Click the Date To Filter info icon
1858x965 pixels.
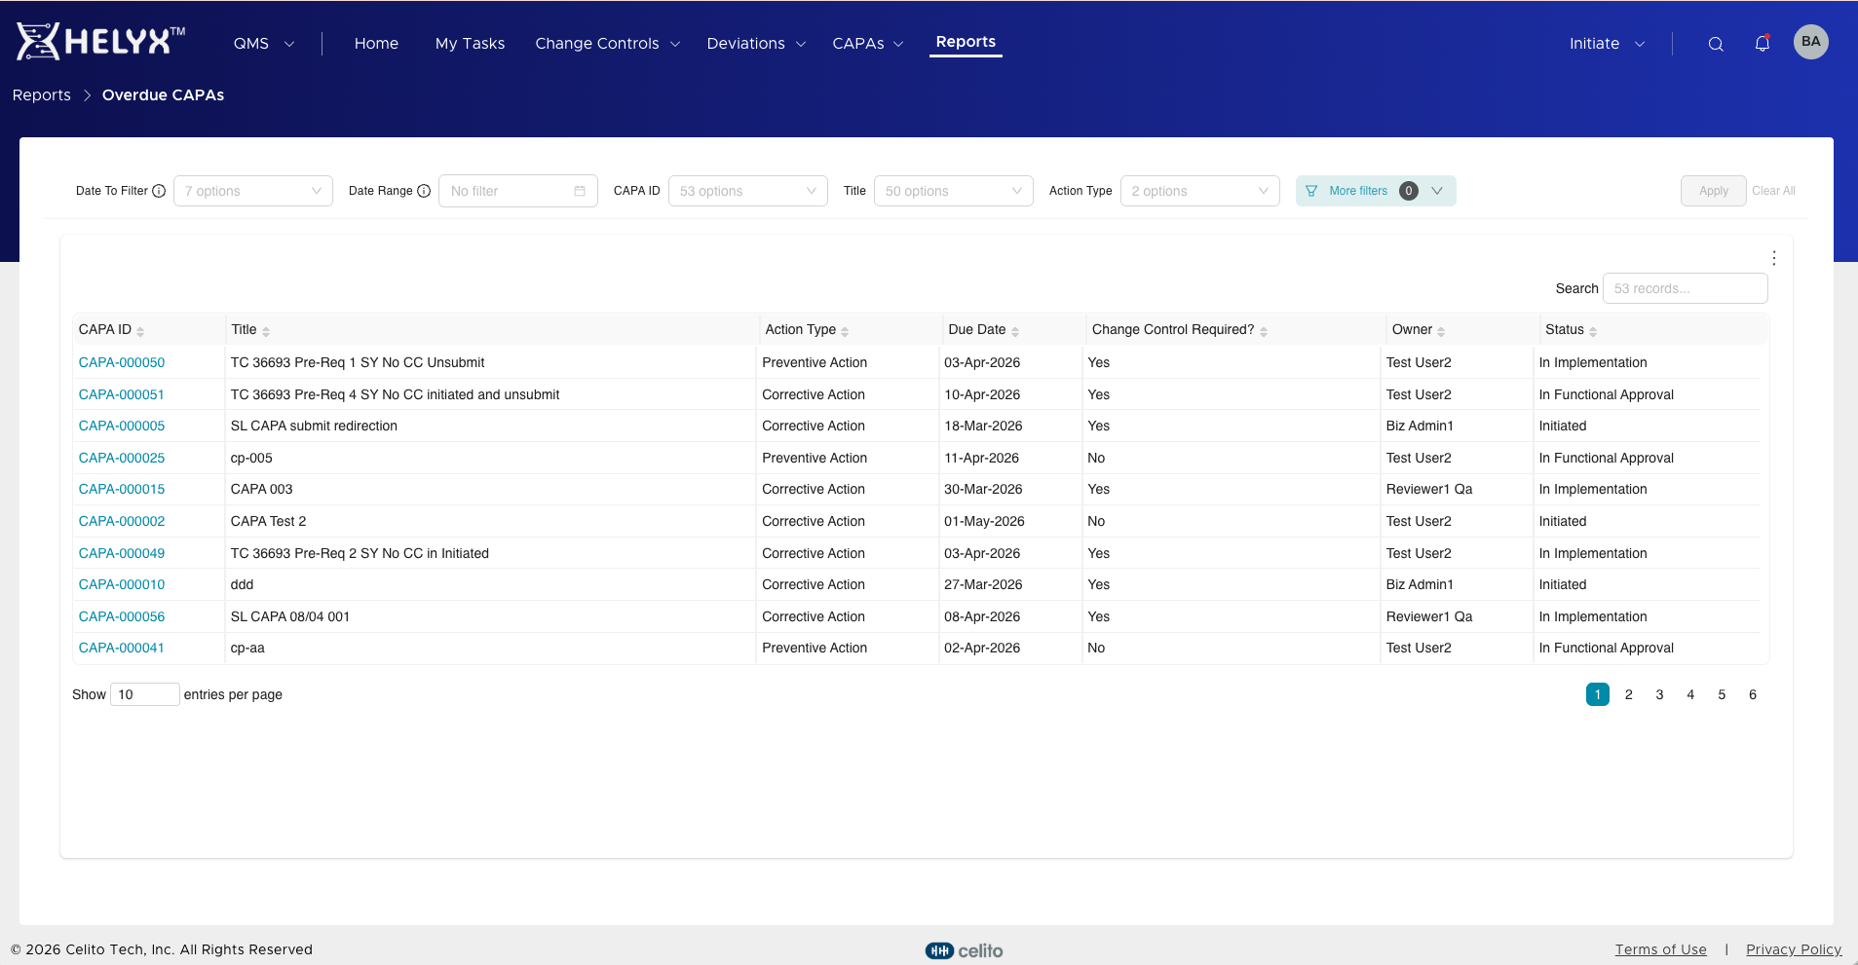coord(159,191)
